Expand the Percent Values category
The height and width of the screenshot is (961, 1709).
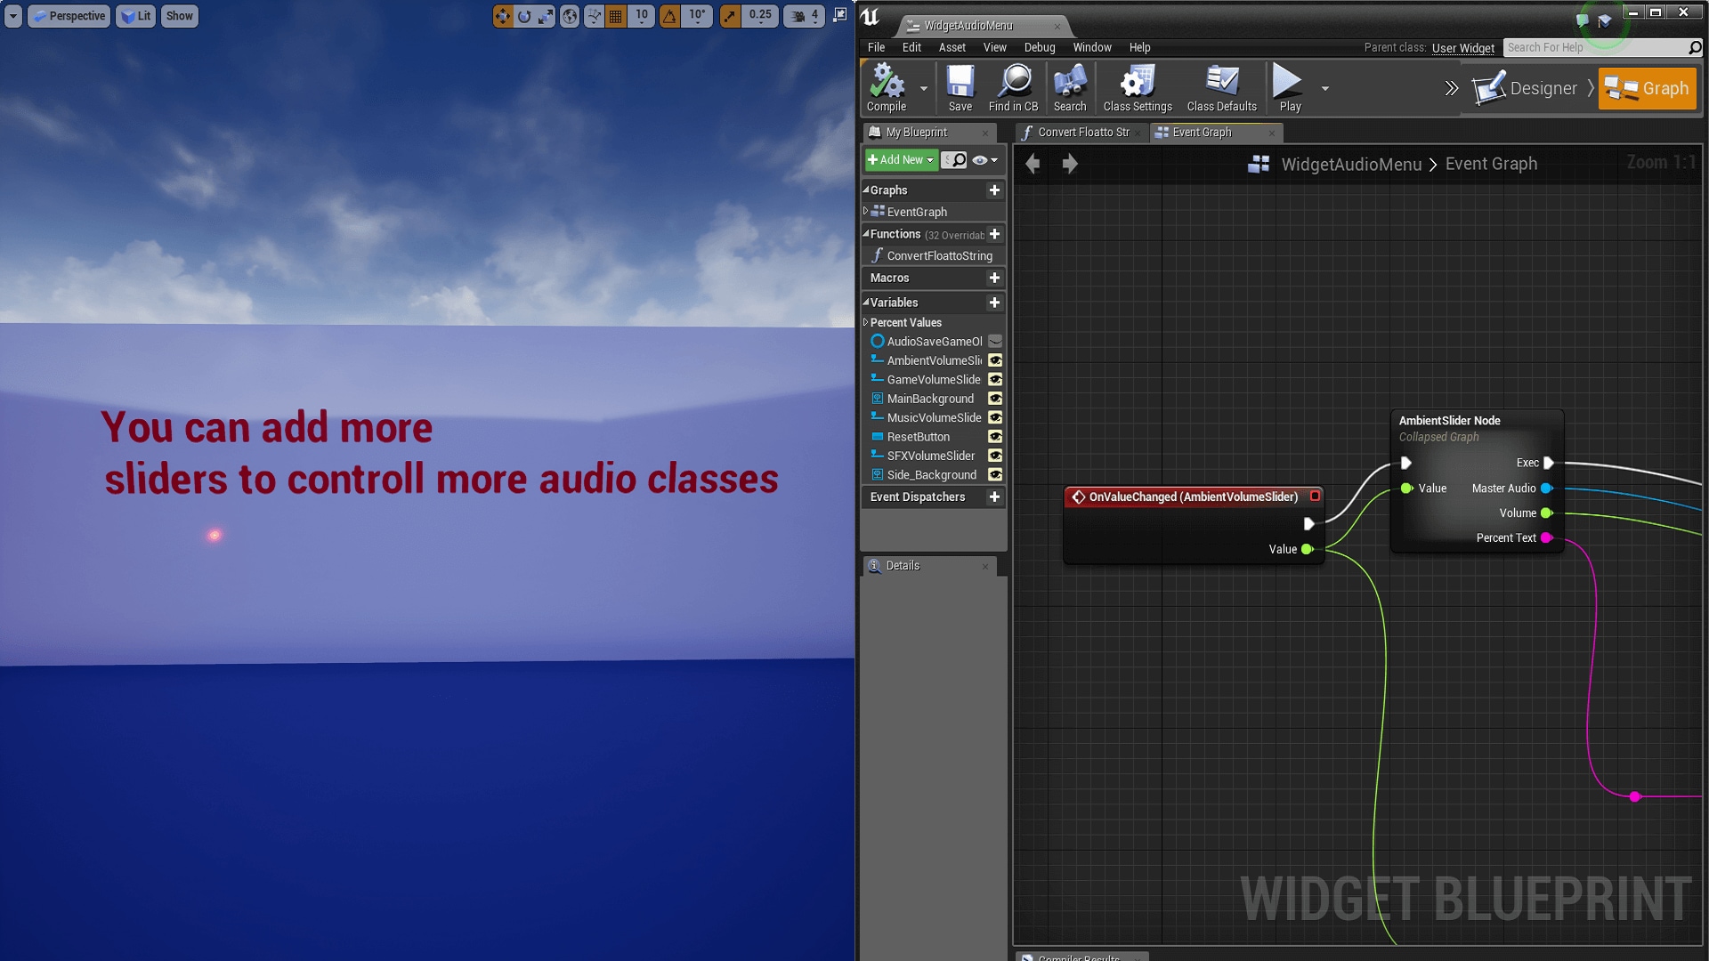(865, 322)
